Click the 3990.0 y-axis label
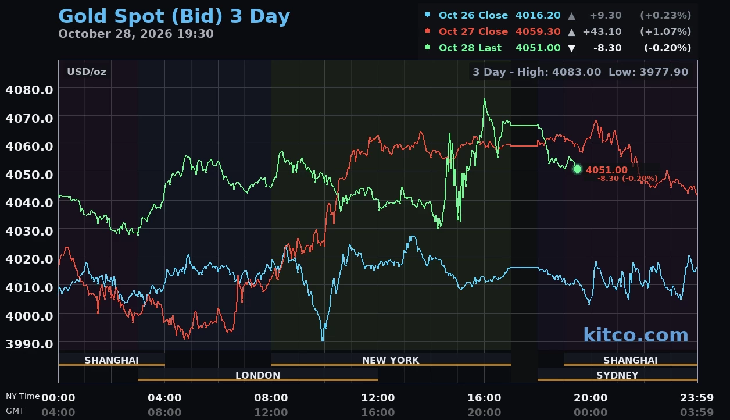Image resolution: width=730 pixels, height=420 pixels. pyautogui.click(x=29, y=344)
